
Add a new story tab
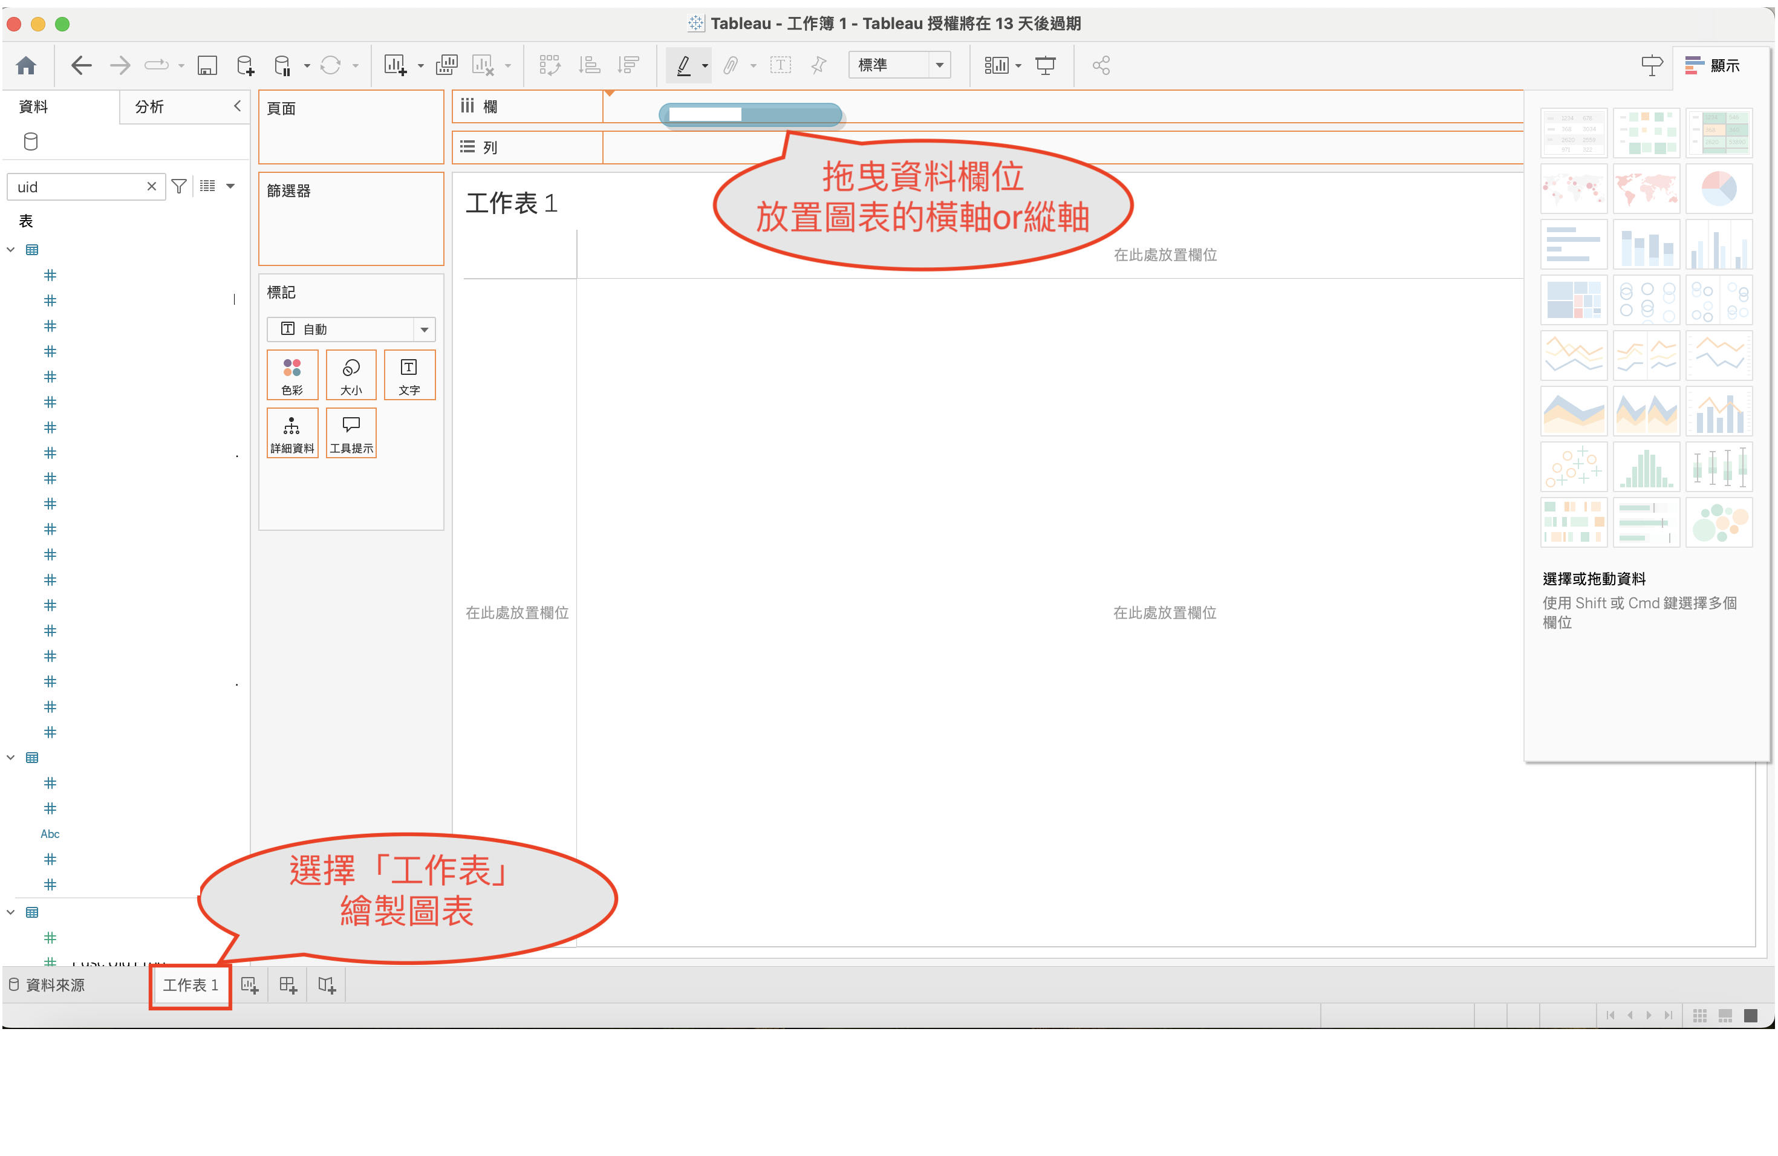(327, 985)
